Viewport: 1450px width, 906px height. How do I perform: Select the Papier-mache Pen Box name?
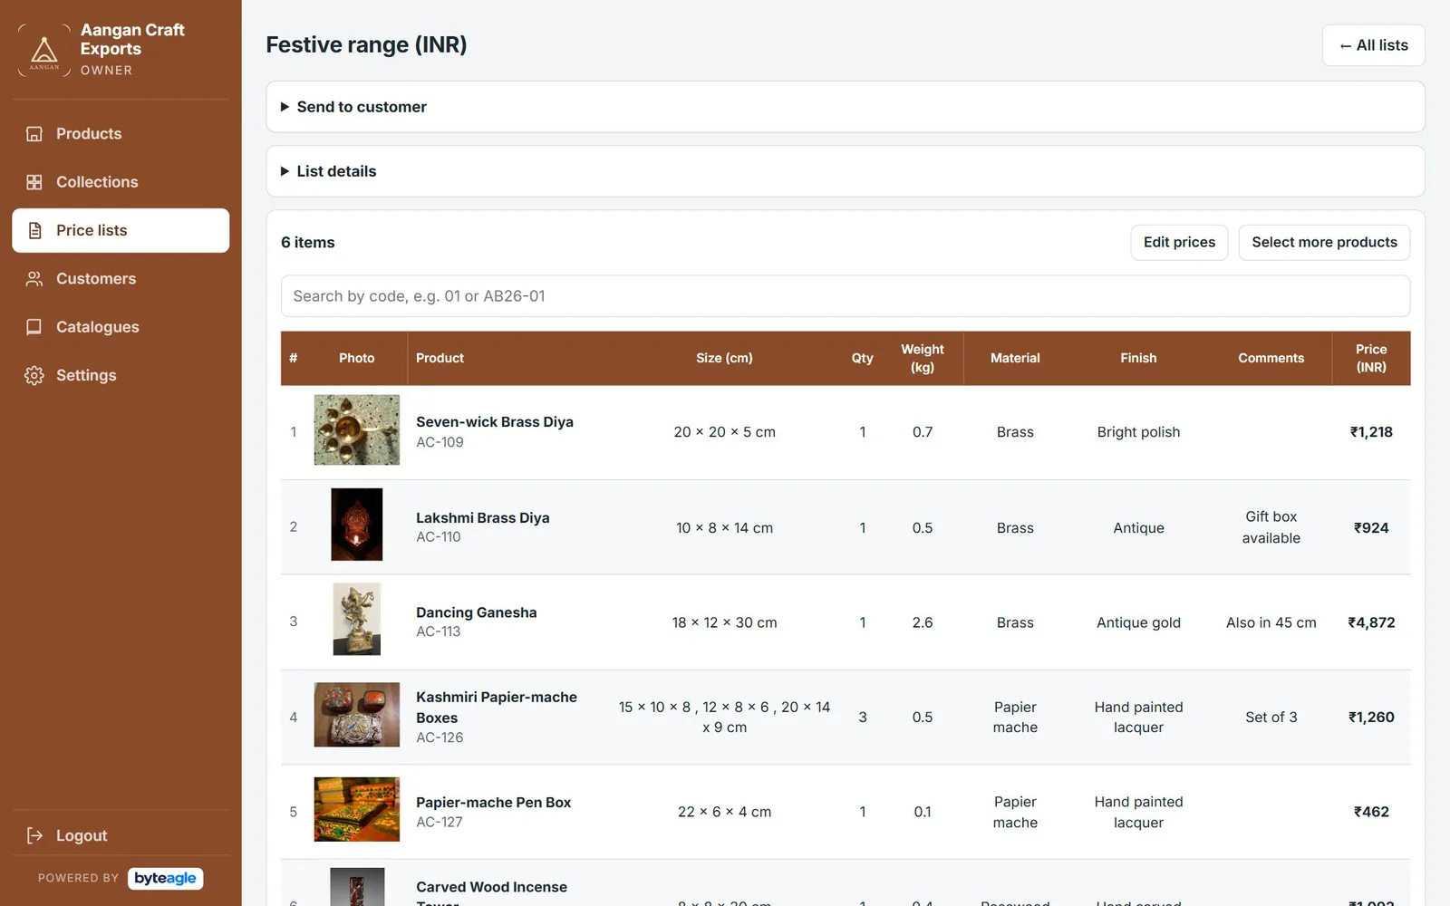coord(494,803)
